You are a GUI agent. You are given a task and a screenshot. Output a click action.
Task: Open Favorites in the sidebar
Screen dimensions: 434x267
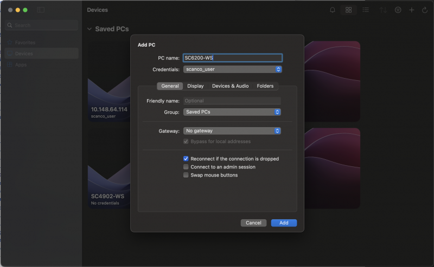click(x=42, y=42)
